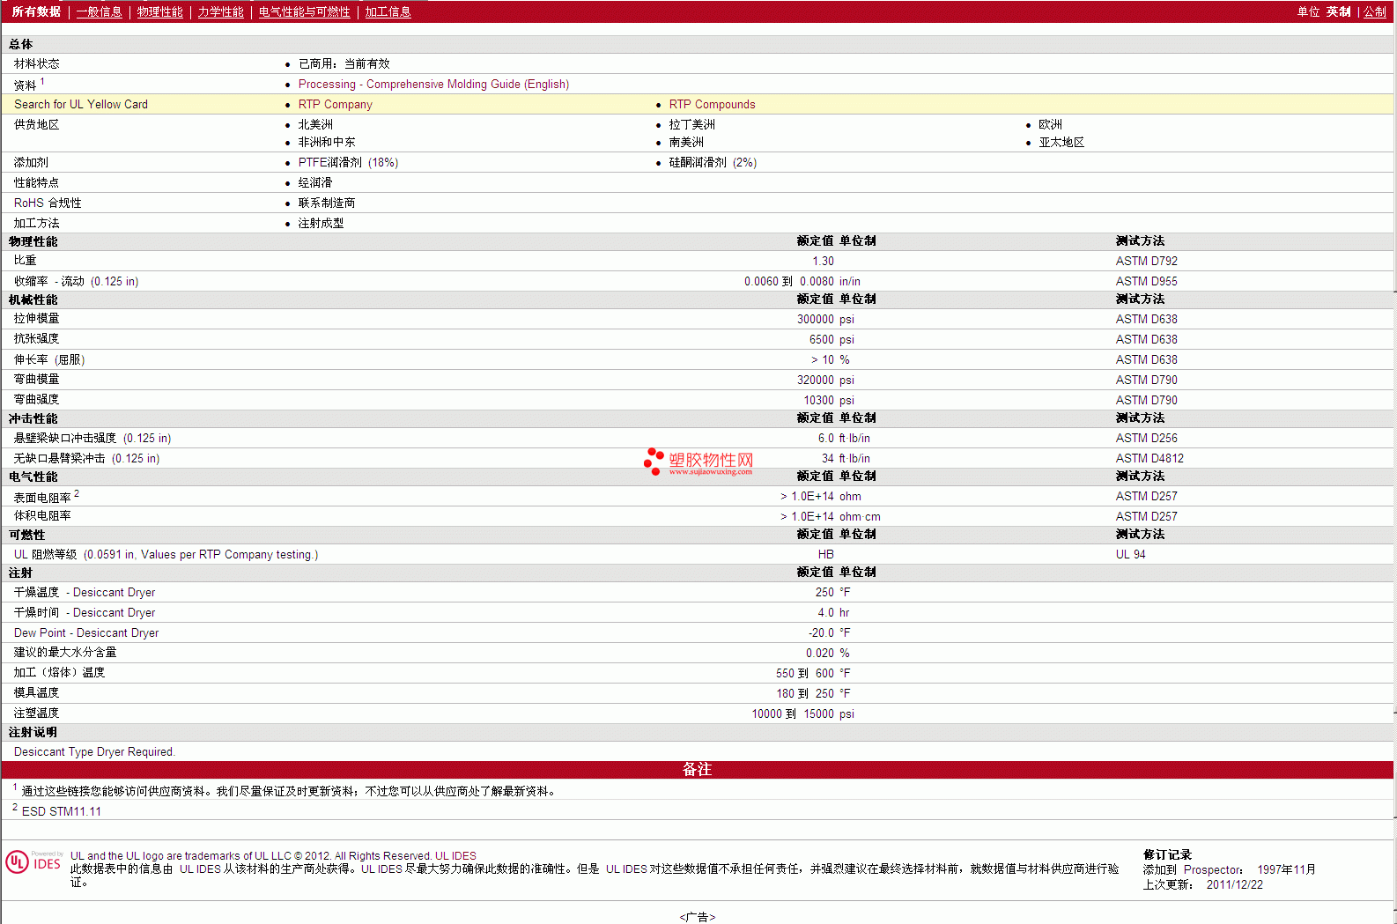
Task: Click the 抗张强度 value 6500
Action: 822,340
